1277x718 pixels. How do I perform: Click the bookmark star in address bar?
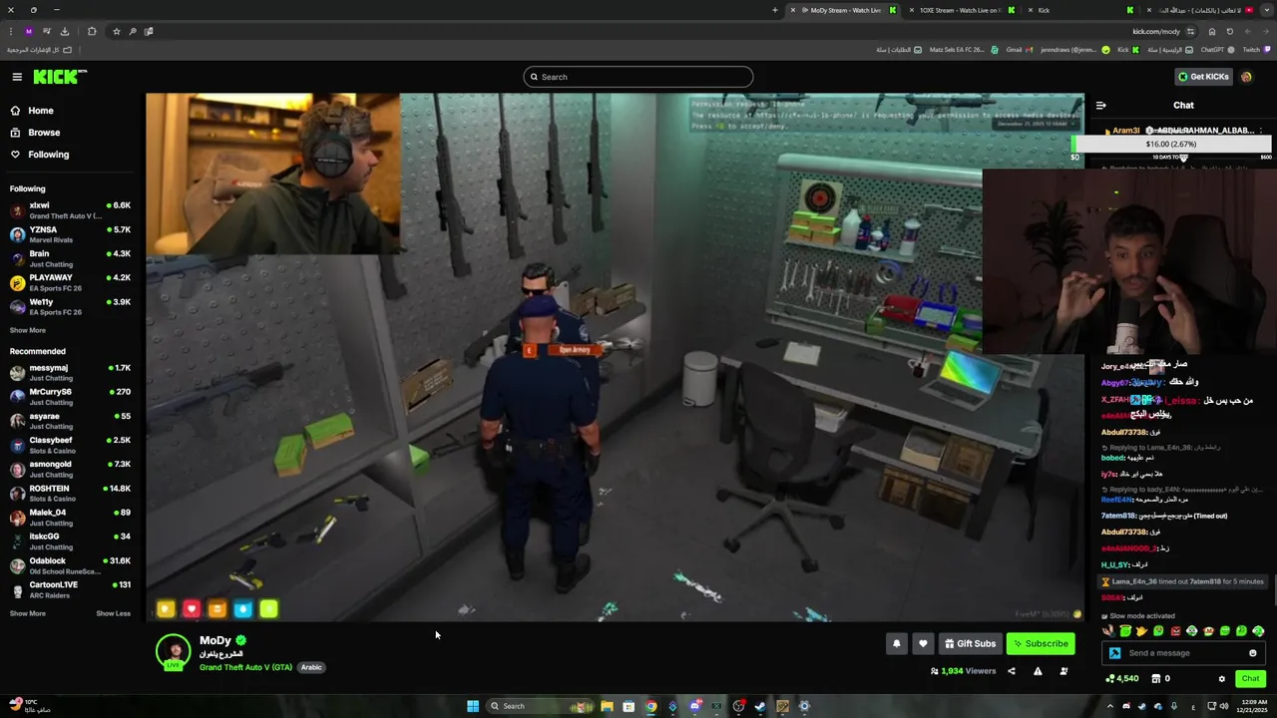coord(116,31)
